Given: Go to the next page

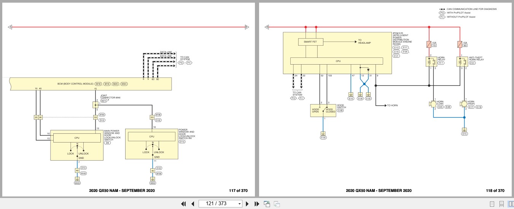Looking at the screenshot, I should pyautogui.click(x=247, y=204).
